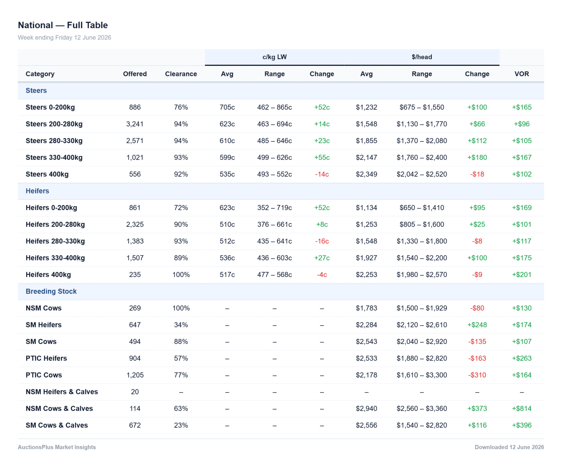Select the National — Full Table title

click(x=63, y=25)
